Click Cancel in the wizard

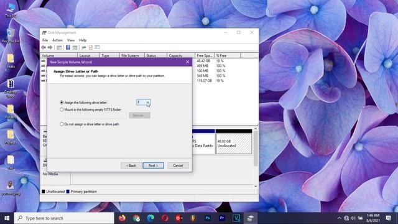178,166
